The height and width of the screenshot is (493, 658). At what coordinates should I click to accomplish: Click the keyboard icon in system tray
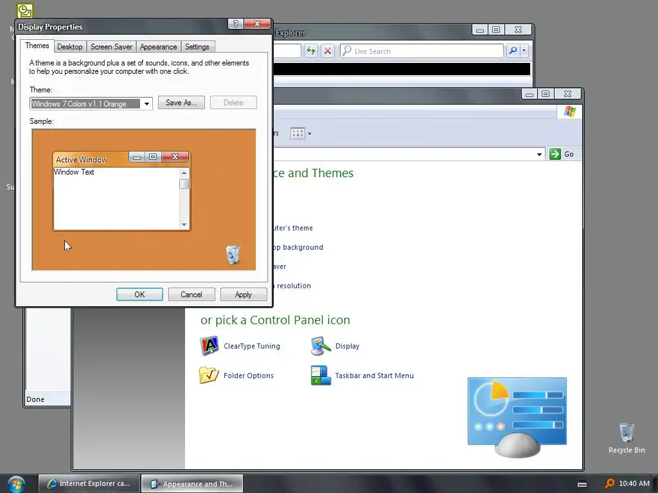coord(582,484)
